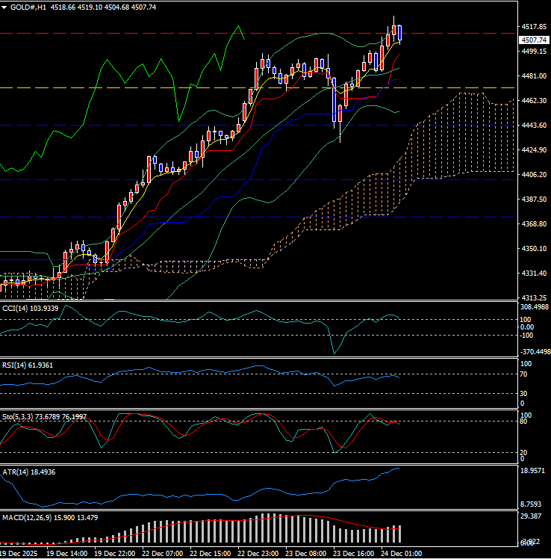Click the 22 Dec 07:00 time label
This screenshot has width=551, height=559.
[x=163, y=554]
